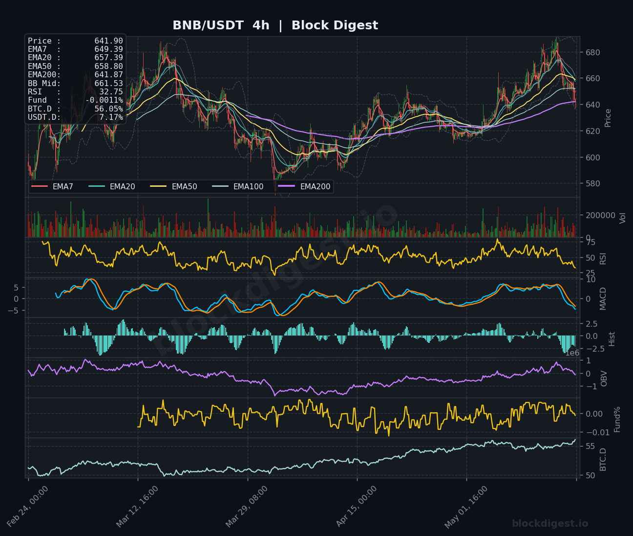
Task: Click the 580 price axis label
Action: [x=592, y=183]
